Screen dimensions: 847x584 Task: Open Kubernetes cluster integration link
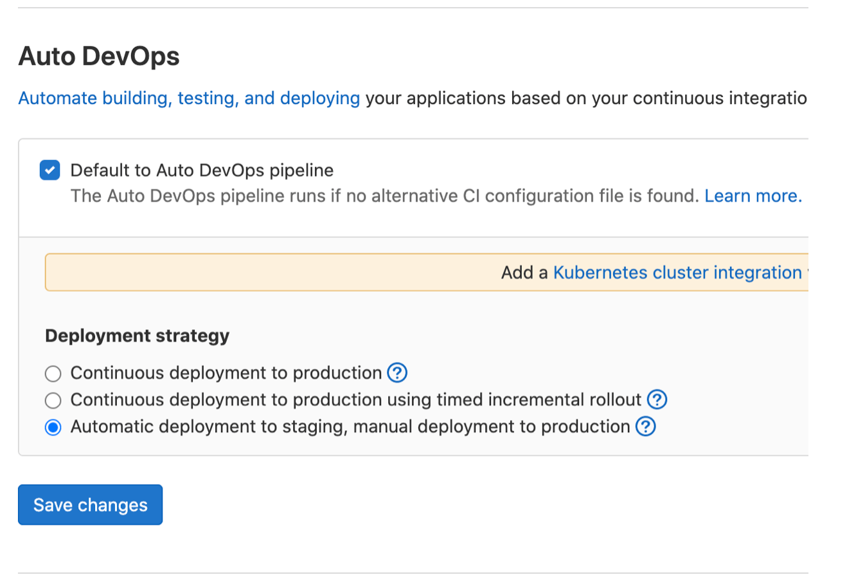pos(677,273)
